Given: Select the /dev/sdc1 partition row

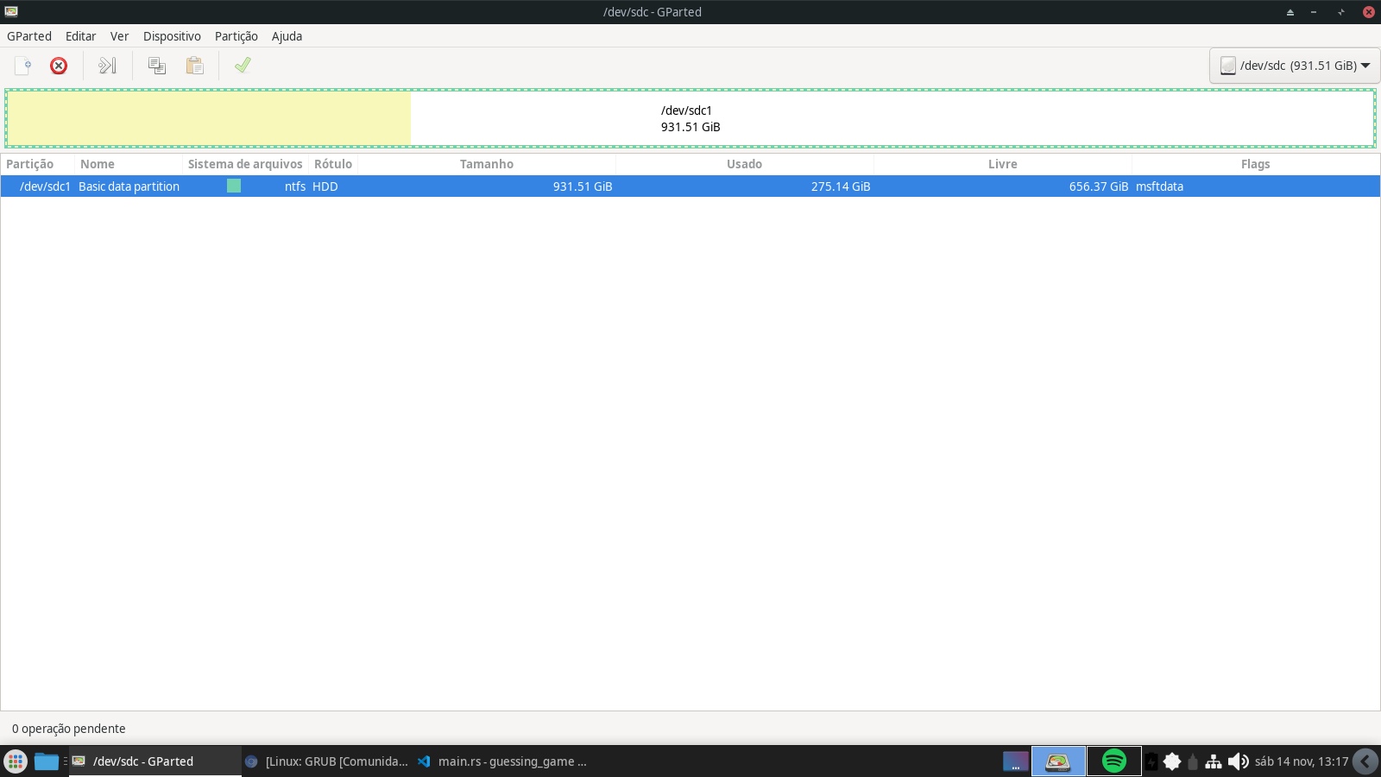Looking at the screenshot, I should 690,186.
